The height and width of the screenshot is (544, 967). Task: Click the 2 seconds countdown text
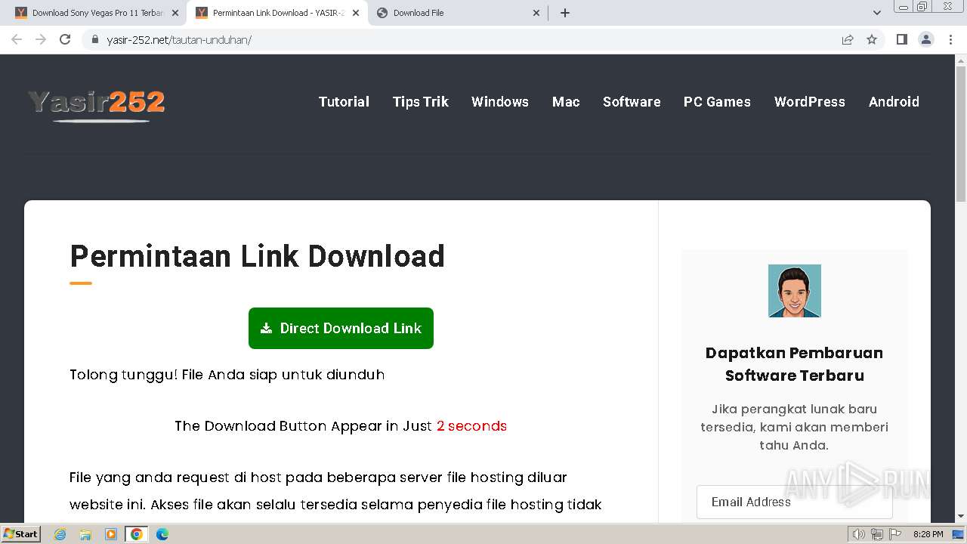(x=471, y=426)
